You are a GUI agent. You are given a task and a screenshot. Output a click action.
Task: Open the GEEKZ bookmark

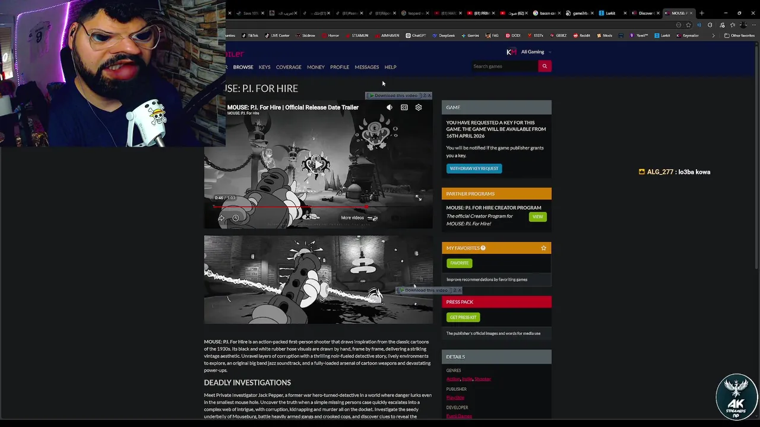(558, 36)
